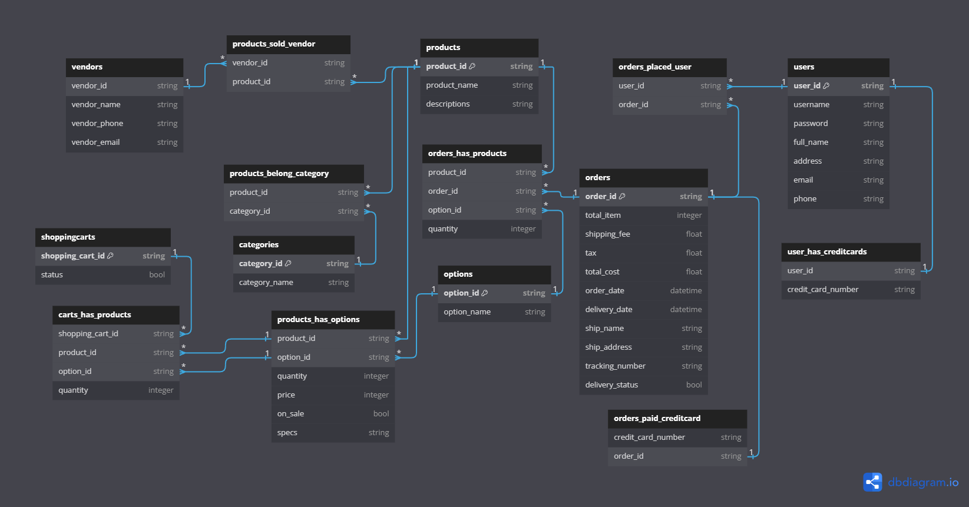
Task: Click the vendor_email row
Action: pos(124,143)
